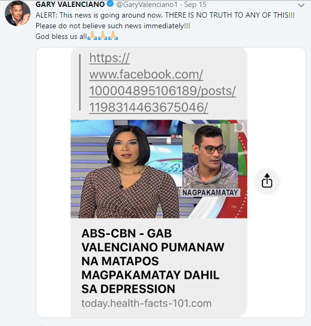Click link segment 1198314463675046/
The height and width of the screenshot is (326, 311).
148,107
